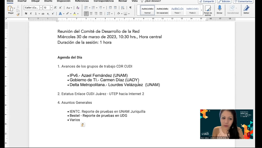Click the paste options icon below Varios
The width and height of the screenshot is (262, 148).
(83, 125)
